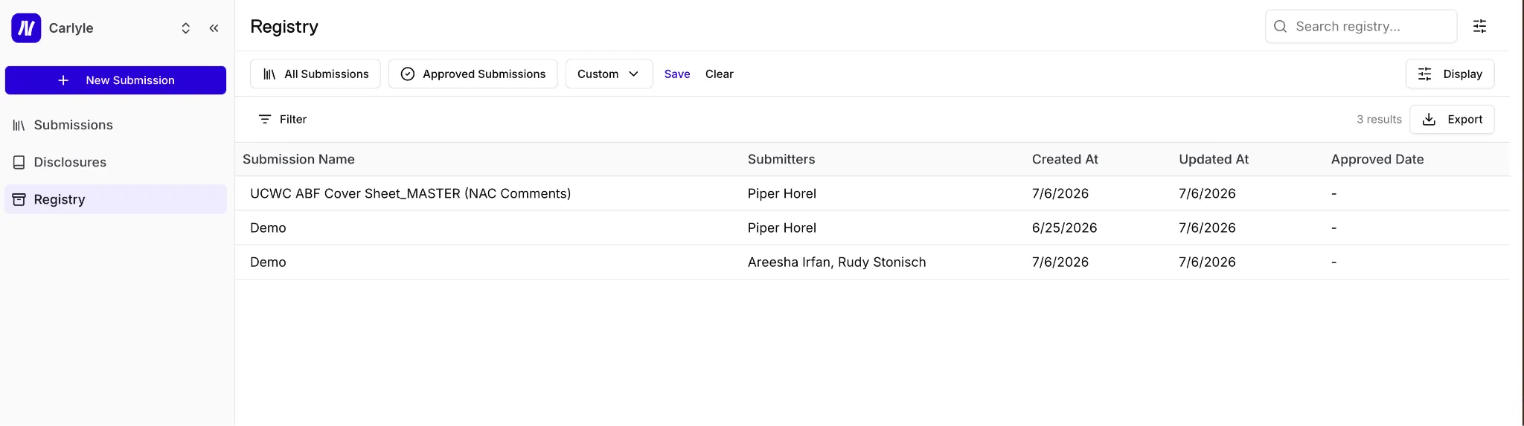Click the Clear link

720,74
